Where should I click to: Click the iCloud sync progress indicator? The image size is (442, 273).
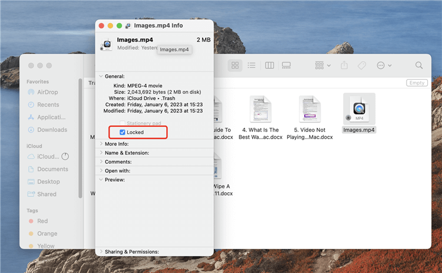(65, 156)
